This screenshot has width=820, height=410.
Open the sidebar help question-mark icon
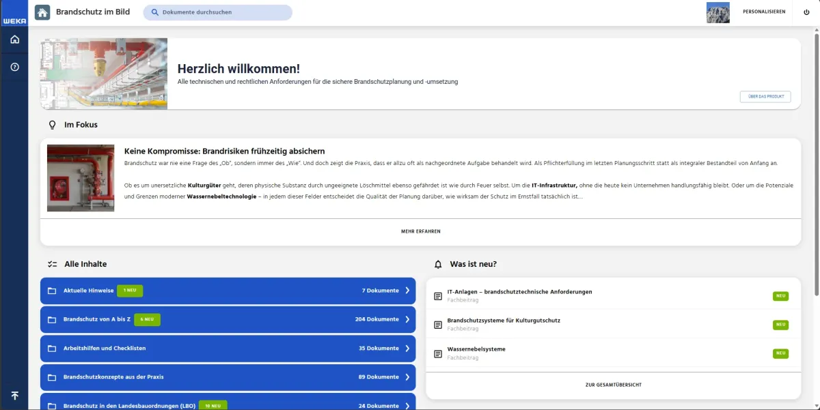point(14,67)
